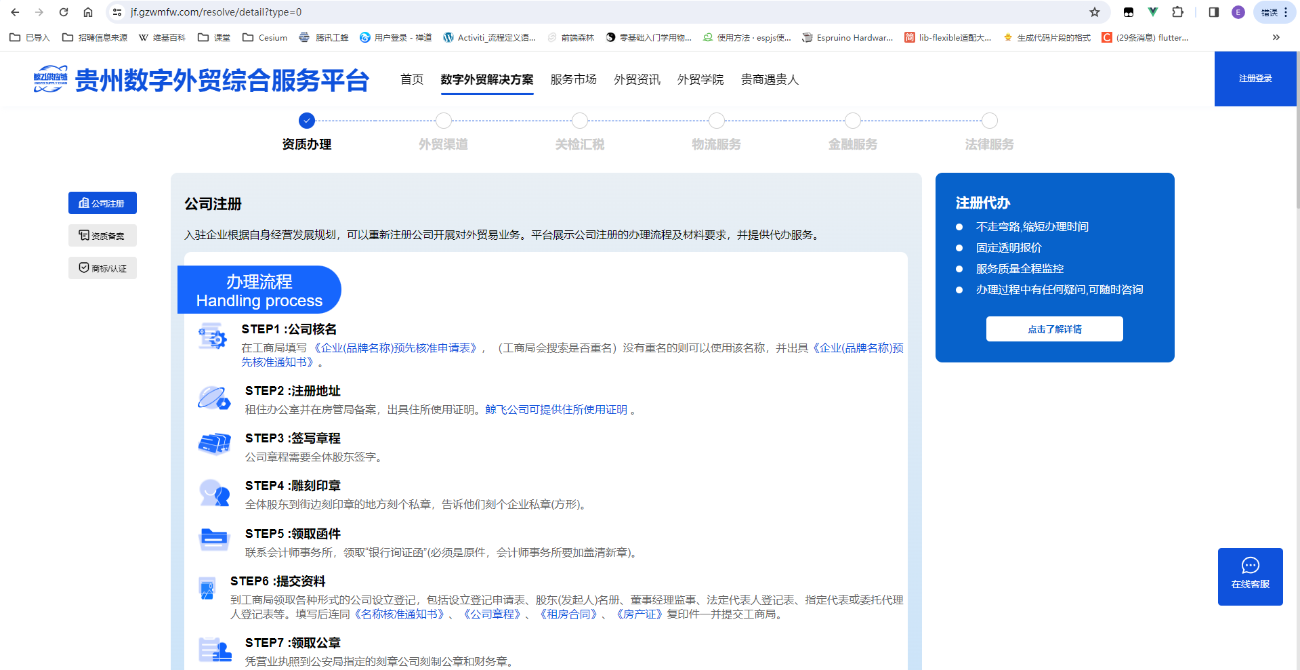The image size is (1300, 670).
Task: Bookmark this page with star icon
Action: click(x=1095, y=12)
